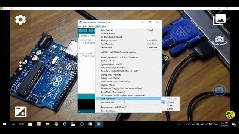
Task: Click the volume speaker tray icon
Action: (x=193, y=124)
